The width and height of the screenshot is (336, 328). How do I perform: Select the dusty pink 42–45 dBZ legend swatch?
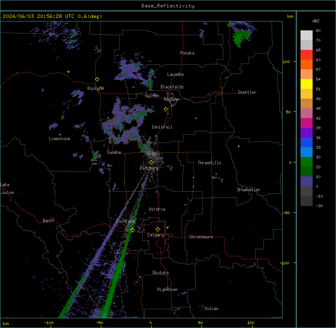[306, 113]
